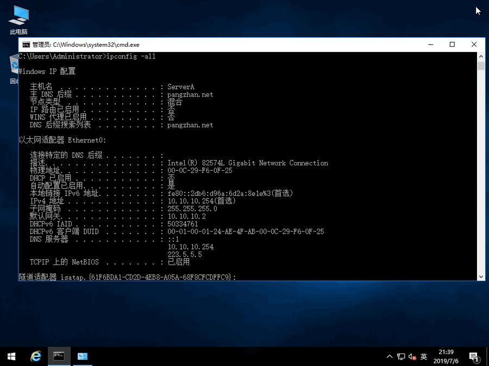Open network status from the system tray
This screenshot has width=489, height=366.
pos(401,356)
